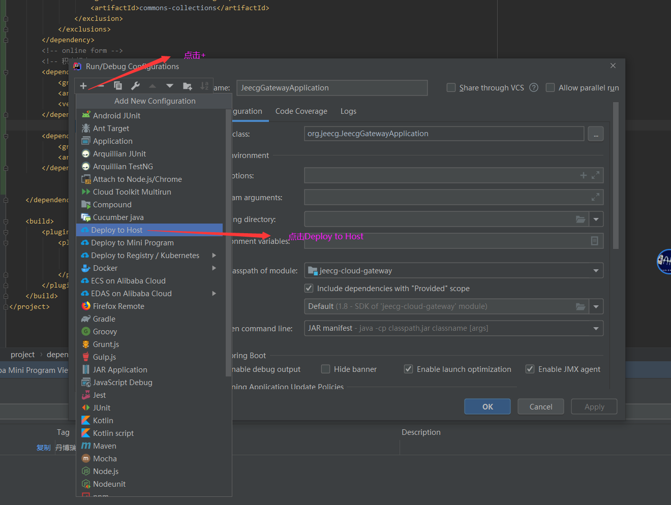
Task: Switch to Logs tab
Action: tap(348, 111)
